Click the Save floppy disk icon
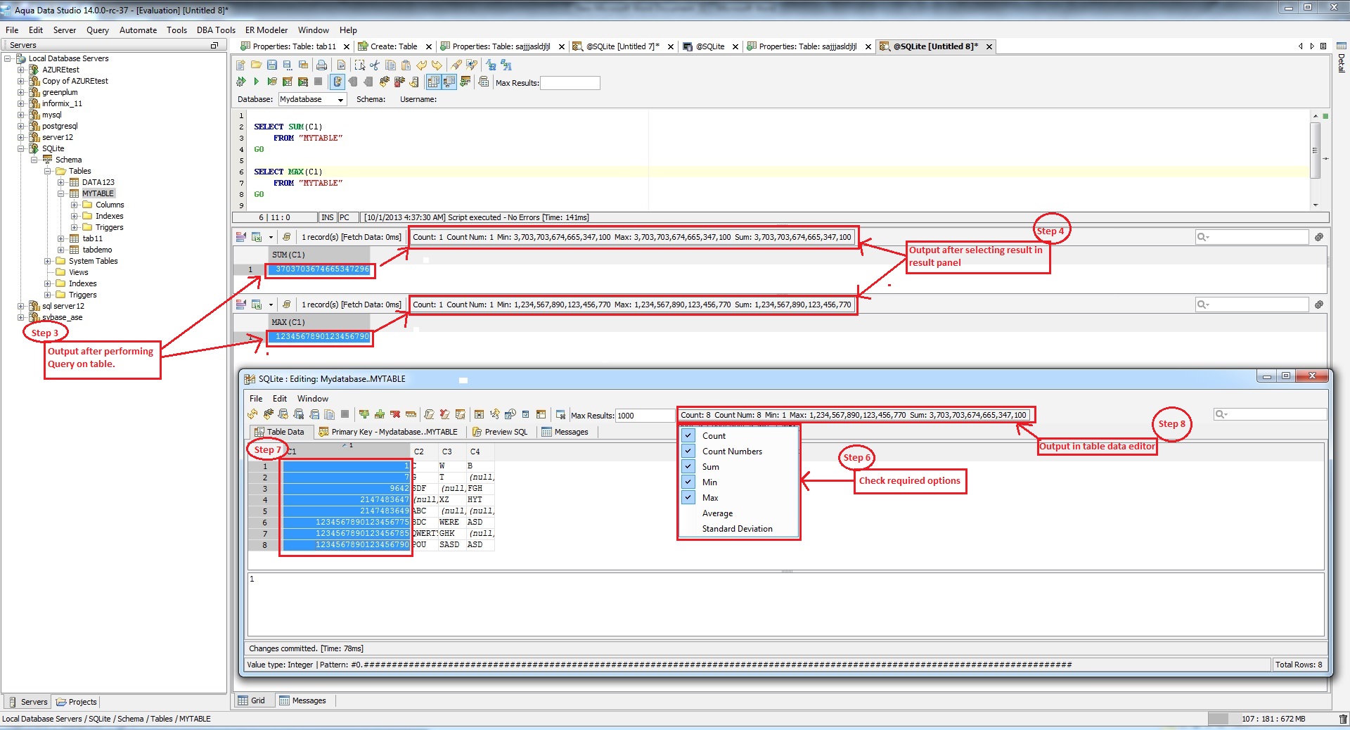Viewport: 1350px width, 730px height. (x=272, y=65)
